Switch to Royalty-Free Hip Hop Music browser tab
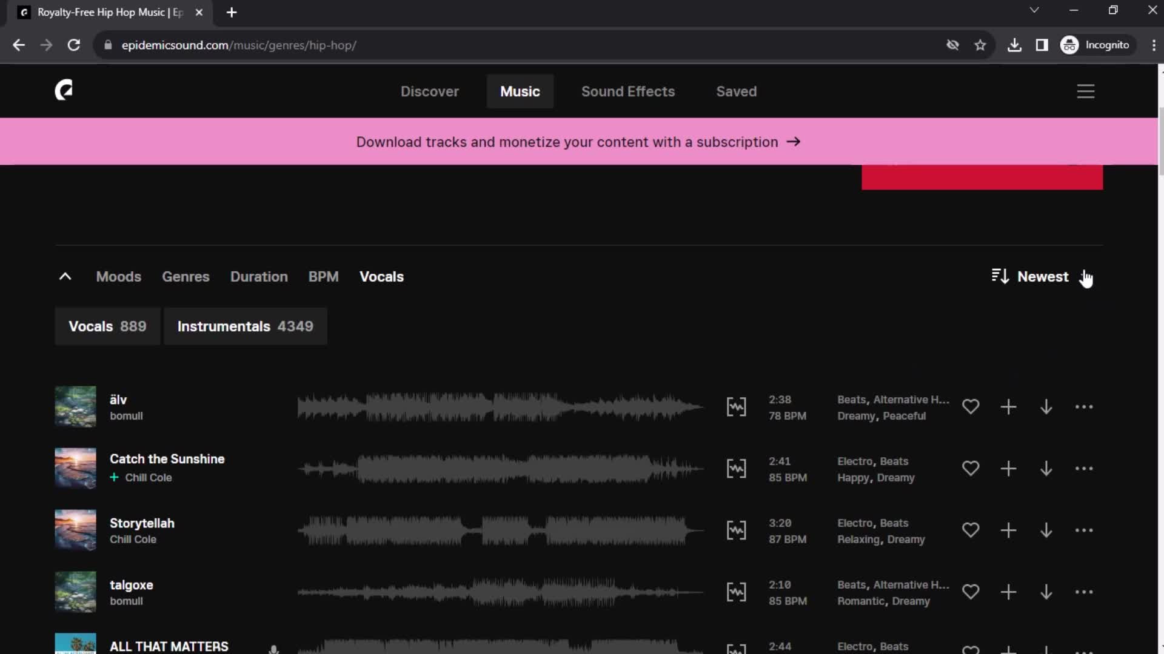 109,12
